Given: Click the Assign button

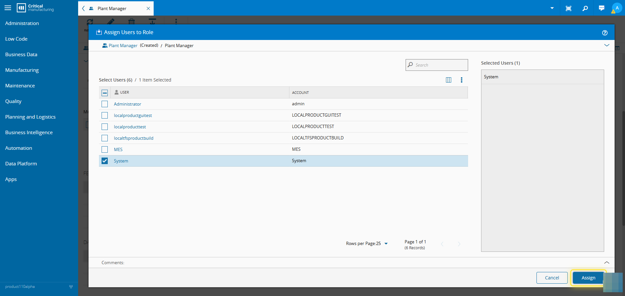Looking at the screenshot, I should click(588, 278).
